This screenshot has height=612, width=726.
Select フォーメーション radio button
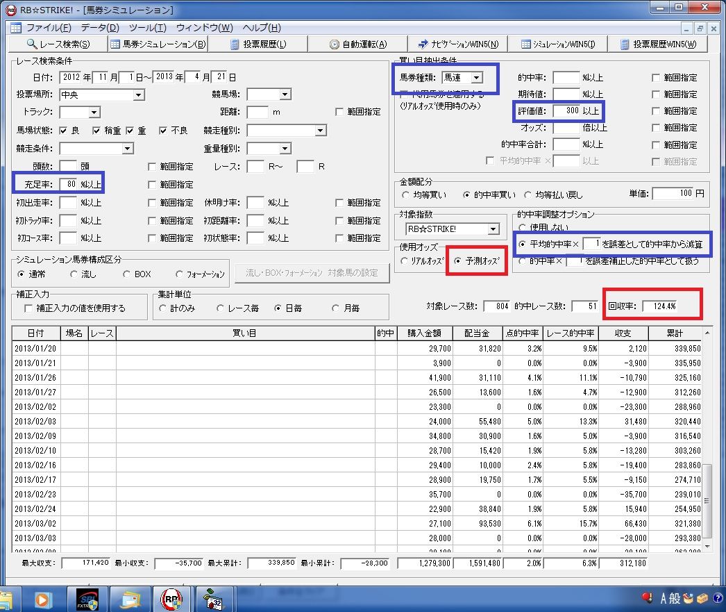(x=179, y=274)
